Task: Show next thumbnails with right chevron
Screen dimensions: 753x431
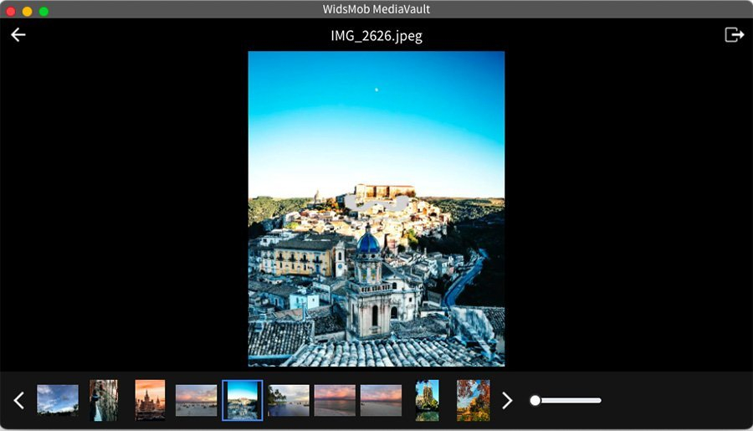Action: coord(507,400)
